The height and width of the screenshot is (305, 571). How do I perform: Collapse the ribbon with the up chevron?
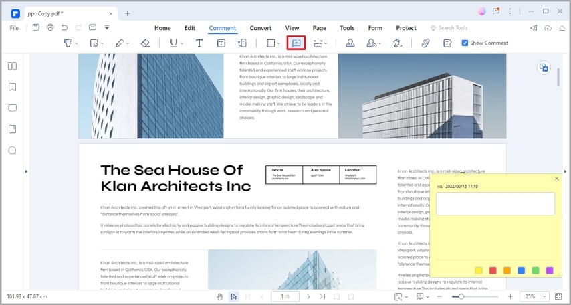point(562,28)
